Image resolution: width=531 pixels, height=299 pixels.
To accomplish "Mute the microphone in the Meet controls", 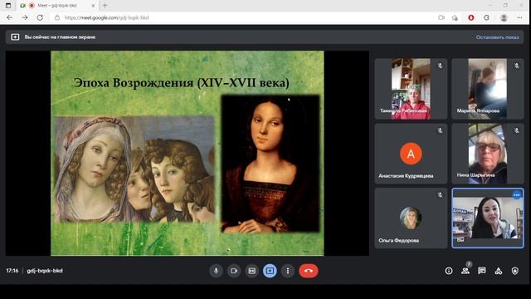I will [216, 271].
